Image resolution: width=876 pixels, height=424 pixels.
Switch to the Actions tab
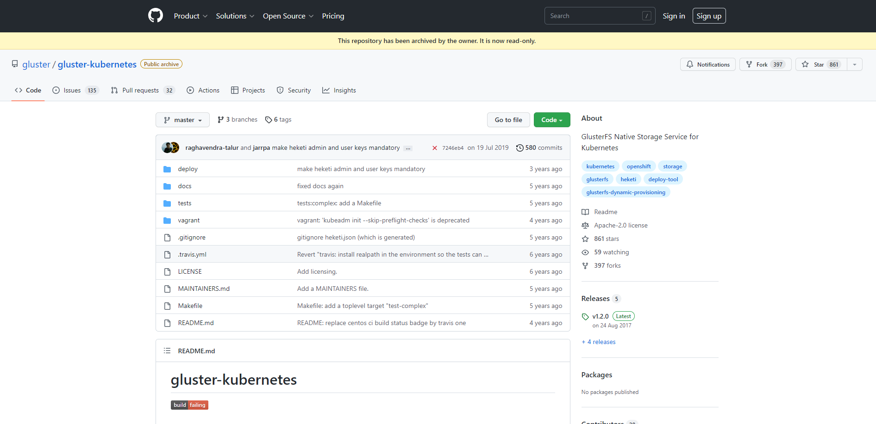pyautogui.click(x=203, y=90)
